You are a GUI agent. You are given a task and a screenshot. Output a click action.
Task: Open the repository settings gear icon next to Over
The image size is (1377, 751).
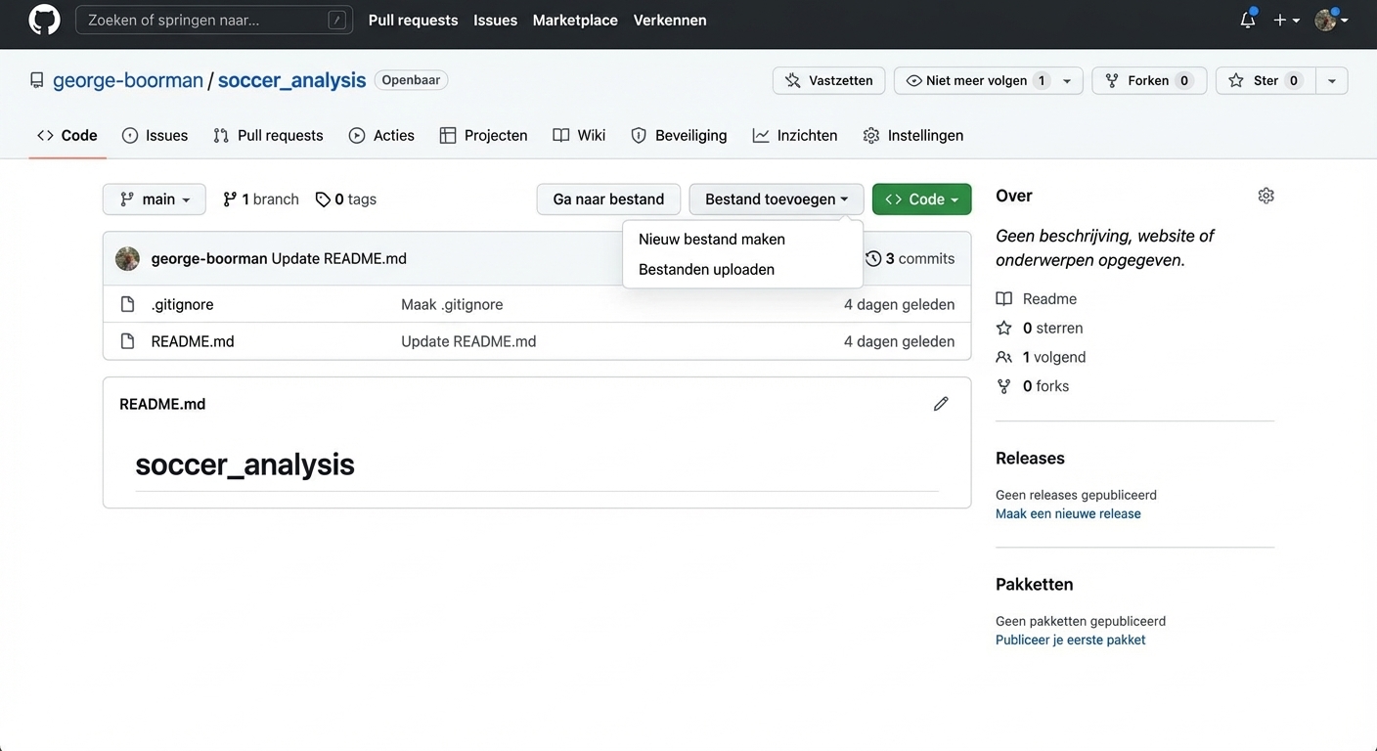[x=1266, y=195]
